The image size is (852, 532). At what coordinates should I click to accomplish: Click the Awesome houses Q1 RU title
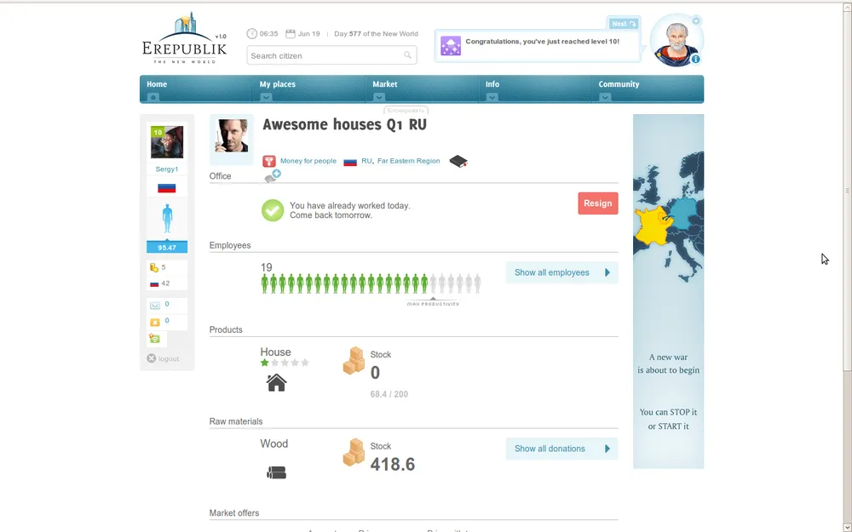click(344, 125)
